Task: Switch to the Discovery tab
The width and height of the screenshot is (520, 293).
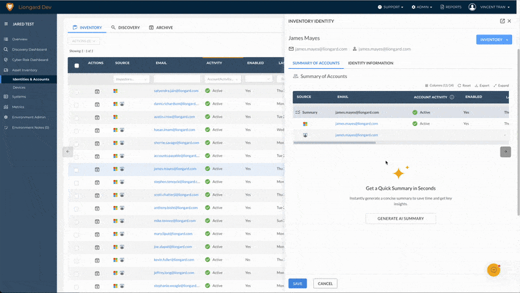Action: tap(125, 27)
